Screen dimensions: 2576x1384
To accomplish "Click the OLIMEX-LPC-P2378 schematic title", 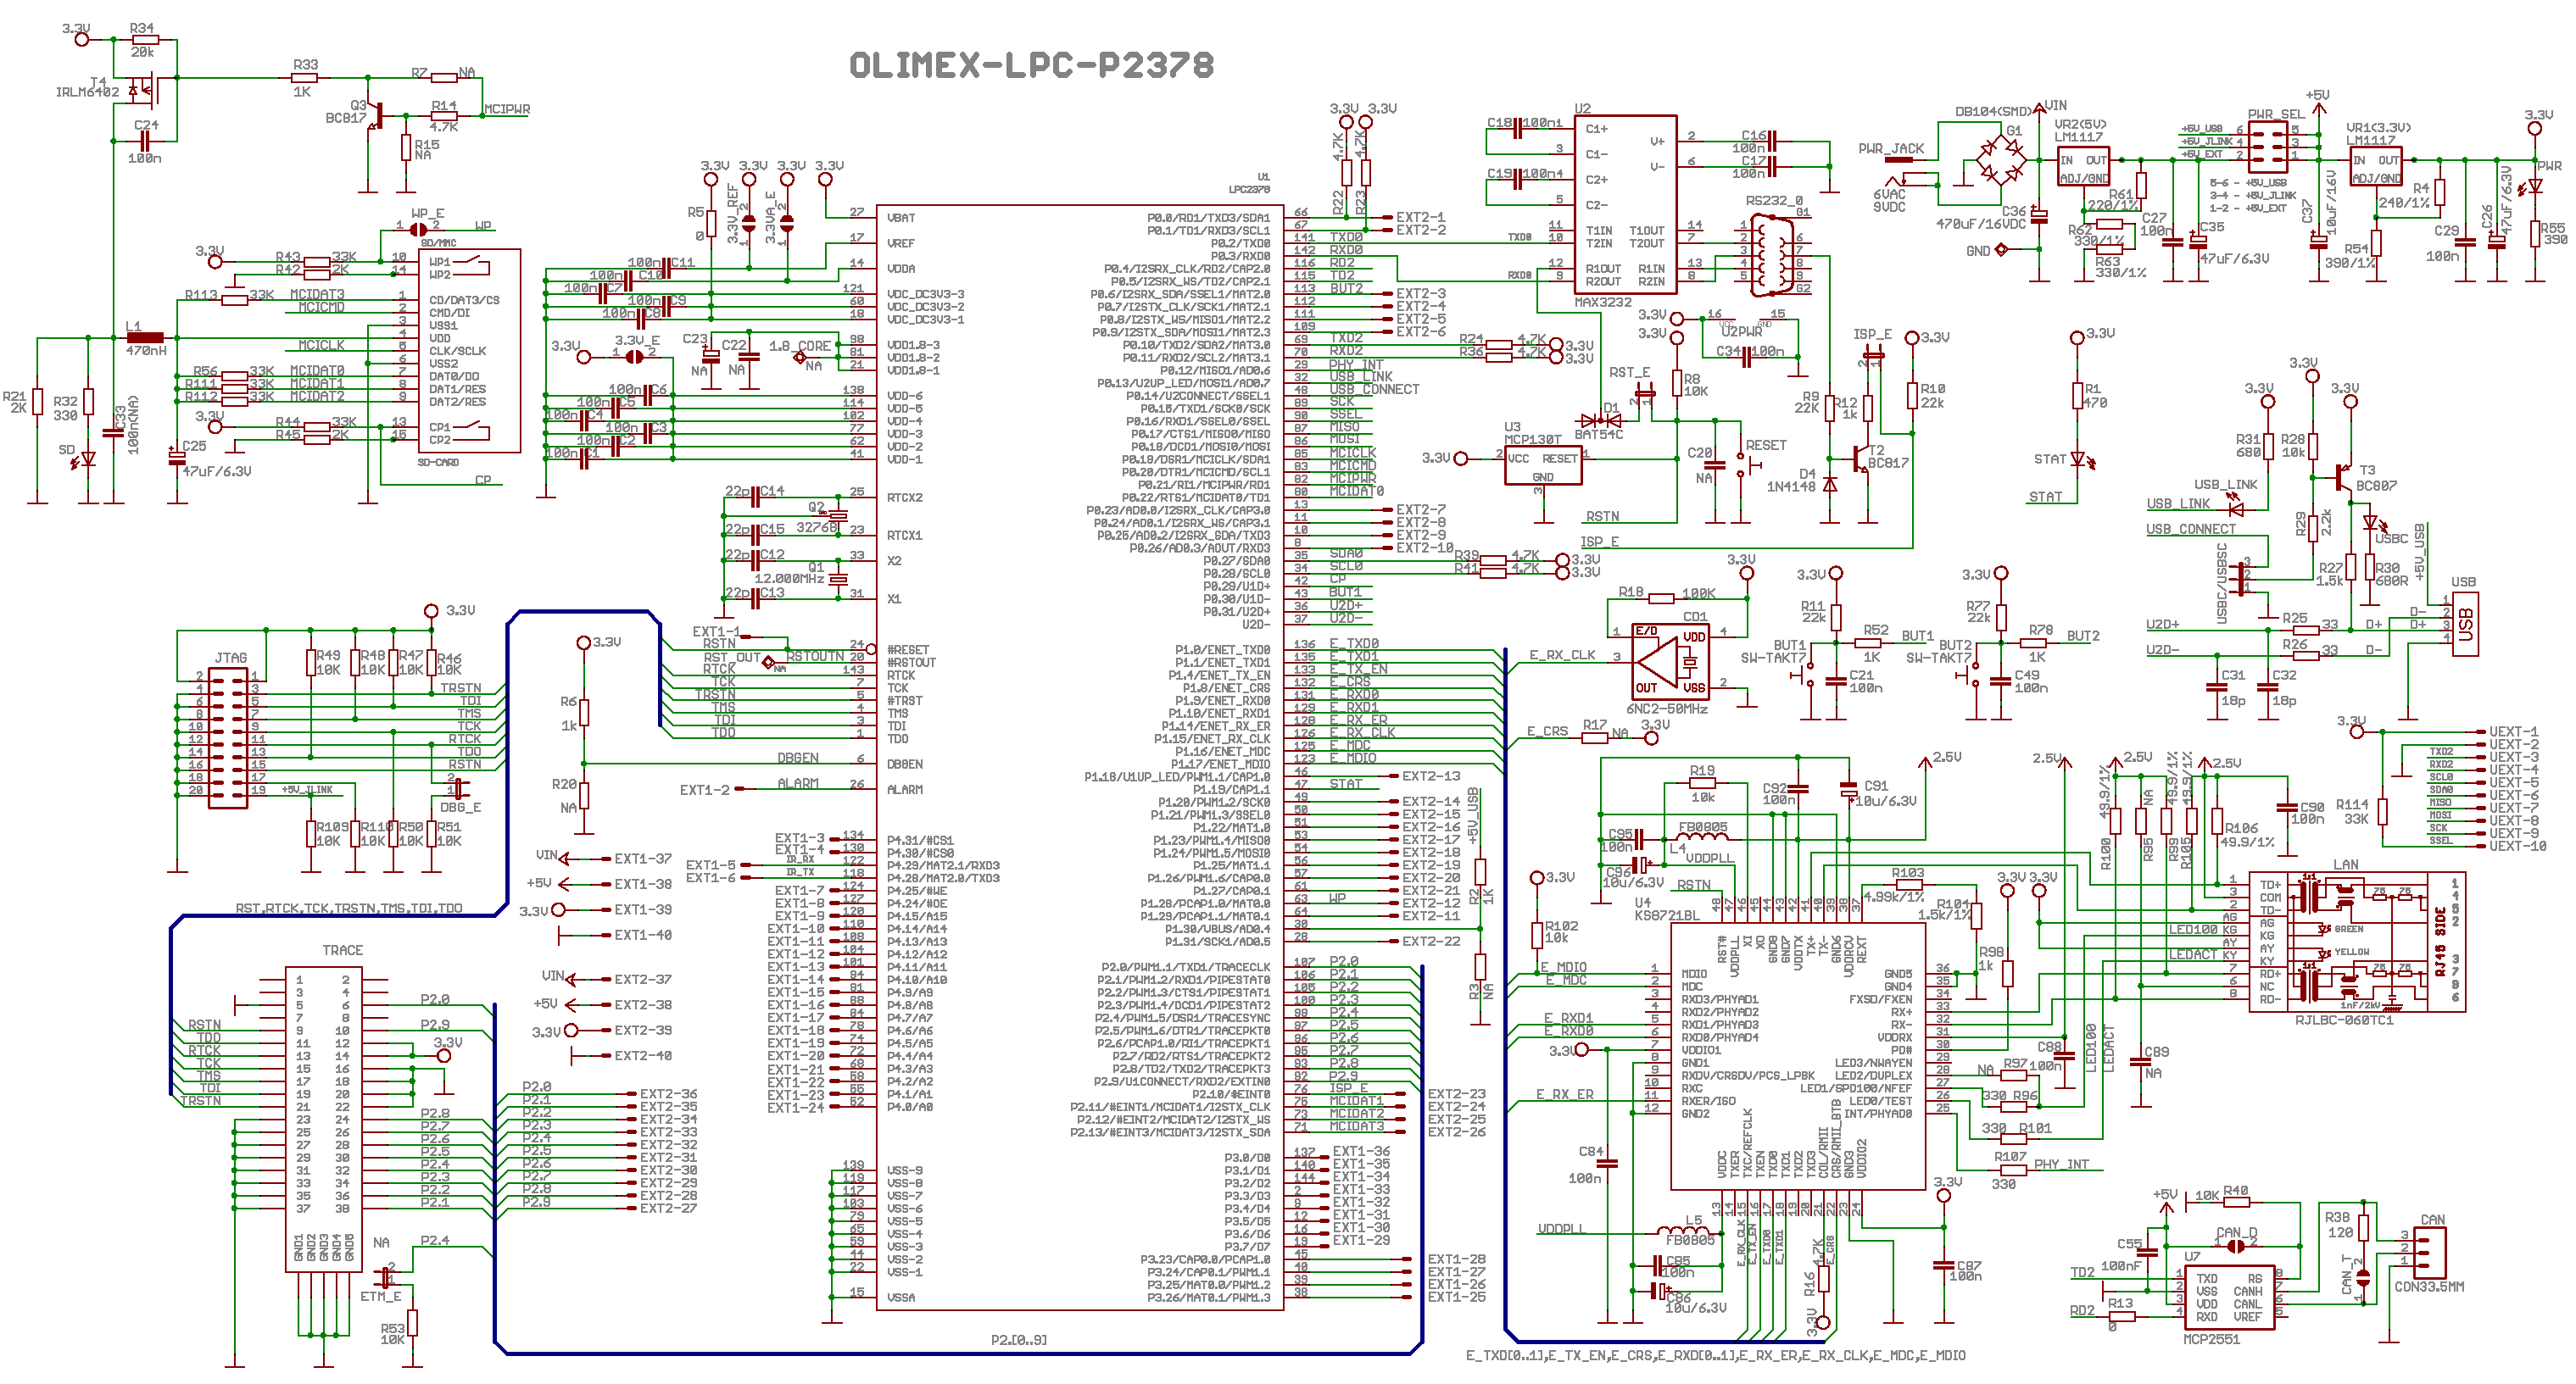I will point(1031,65).
